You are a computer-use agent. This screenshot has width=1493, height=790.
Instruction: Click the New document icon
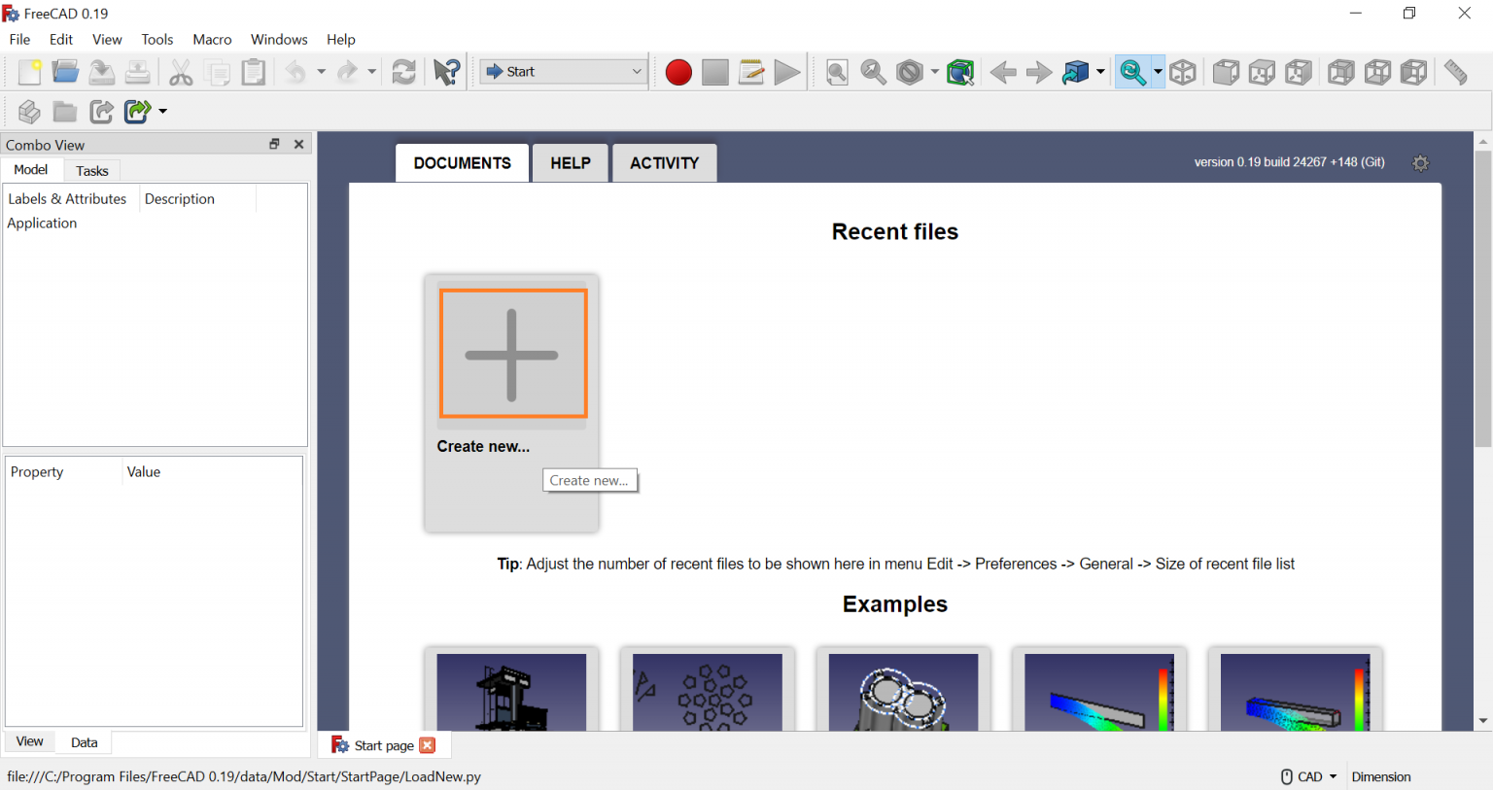(29, 72)
